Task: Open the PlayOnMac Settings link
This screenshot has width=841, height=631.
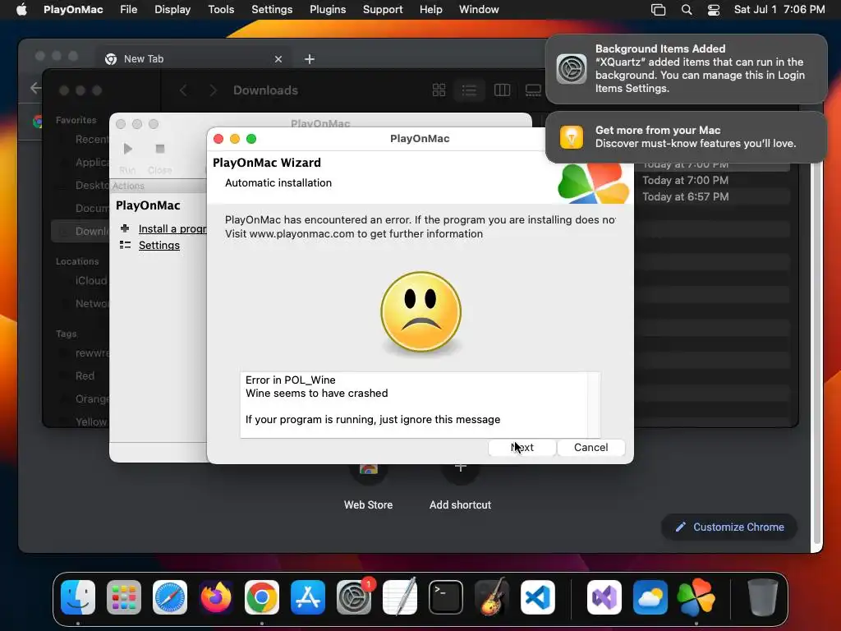Action: pos(159,245)
